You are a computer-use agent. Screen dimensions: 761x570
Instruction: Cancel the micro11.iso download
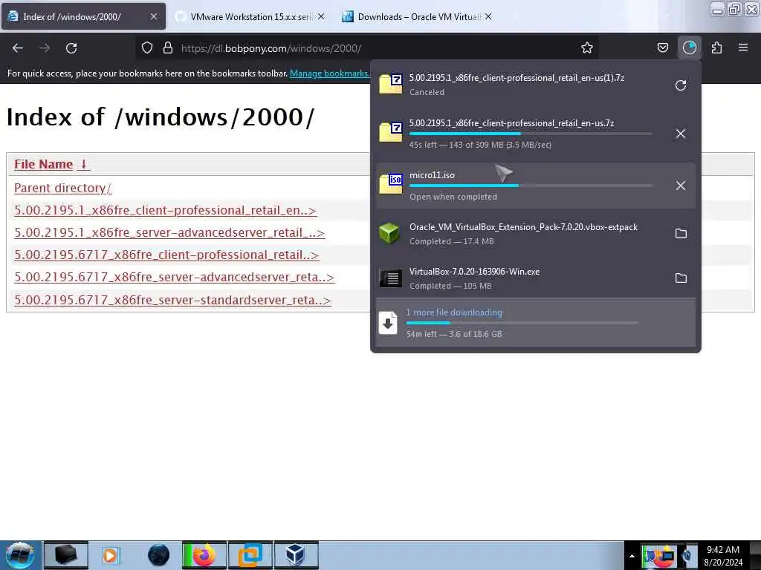click(681, 186)
